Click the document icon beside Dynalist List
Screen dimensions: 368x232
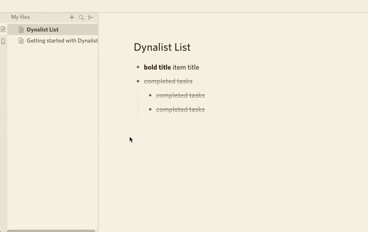tap(21, 29)
